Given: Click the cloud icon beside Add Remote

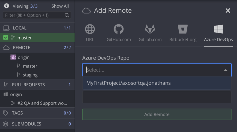Looking at the screenshot, I should pos(86,11).
